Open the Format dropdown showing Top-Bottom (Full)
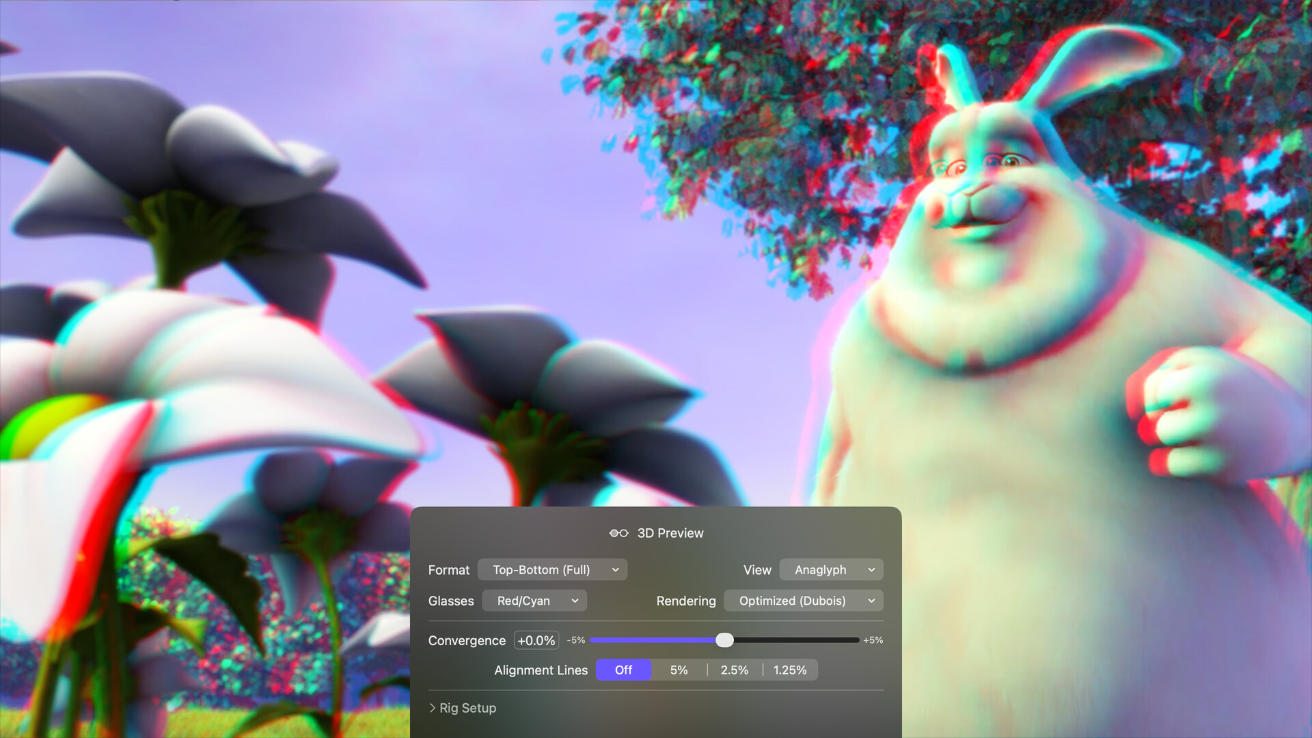 [x=552, y=570]
